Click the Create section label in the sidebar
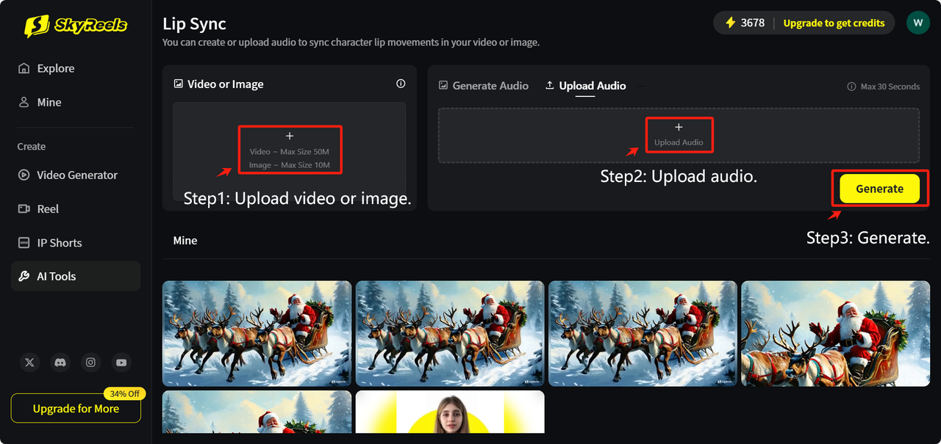Viewport: 941px width, 444px height. 32,147
